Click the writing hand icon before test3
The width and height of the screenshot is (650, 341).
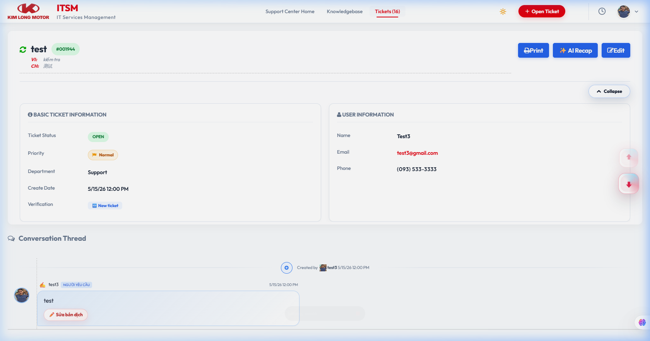click(x=43, y=285)
